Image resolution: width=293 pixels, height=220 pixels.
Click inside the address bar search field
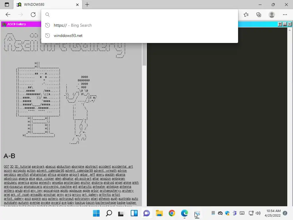coord(139,15)
